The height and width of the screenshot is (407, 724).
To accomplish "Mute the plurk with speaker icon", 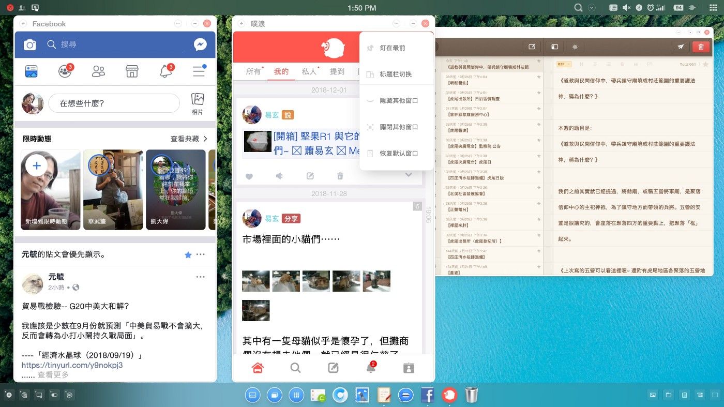I will coord(279,176).
